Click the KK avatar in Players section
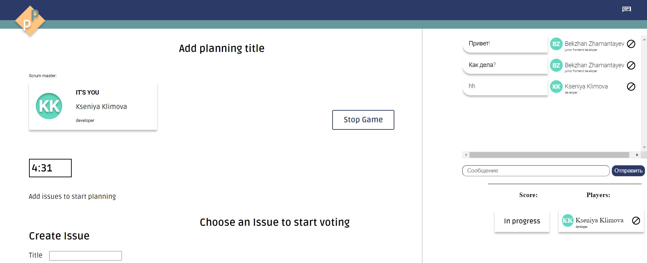647x263 pixels. coord(567,221)
